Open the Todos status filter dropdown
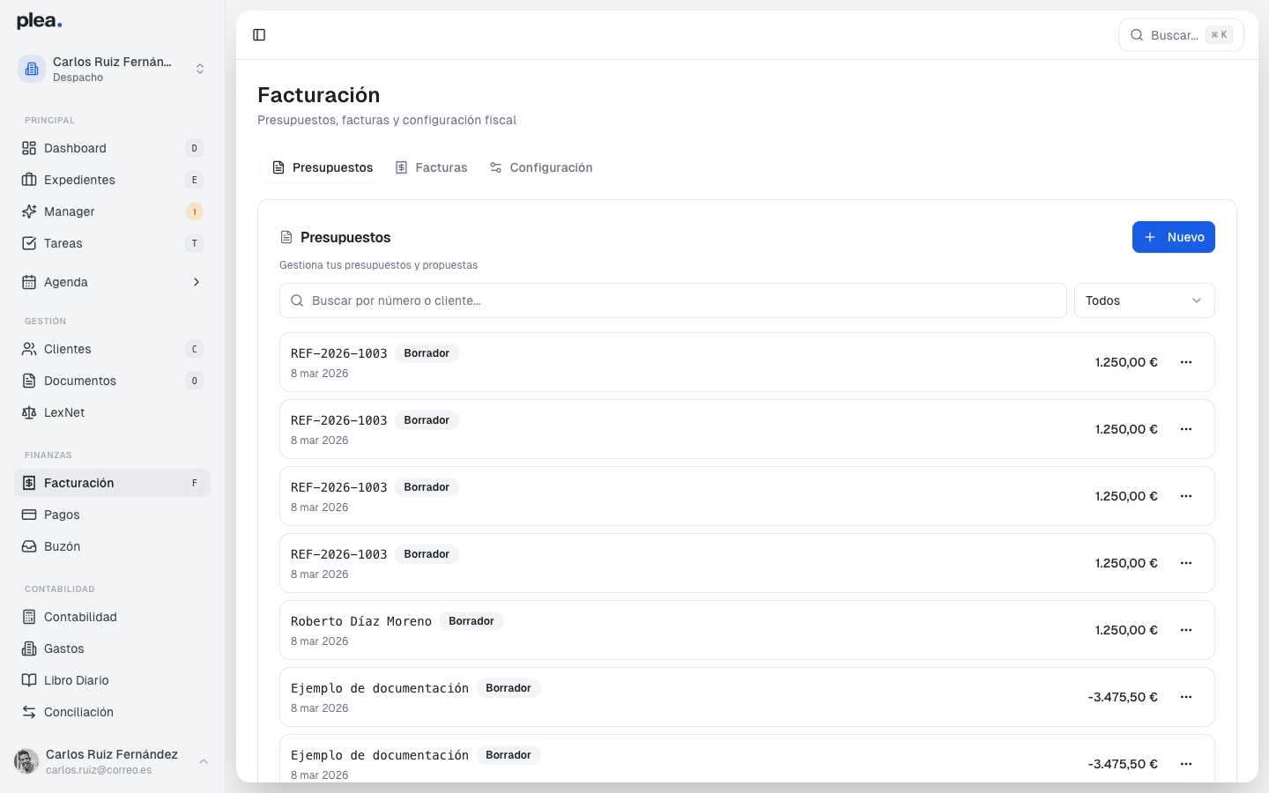The image size is (1269, 793). coord(1144,300)
